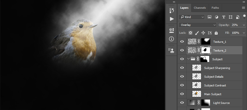Filter layers by adjustment layers icon
The width and height of the screenshot is (247, 110).
pos(216,17)
